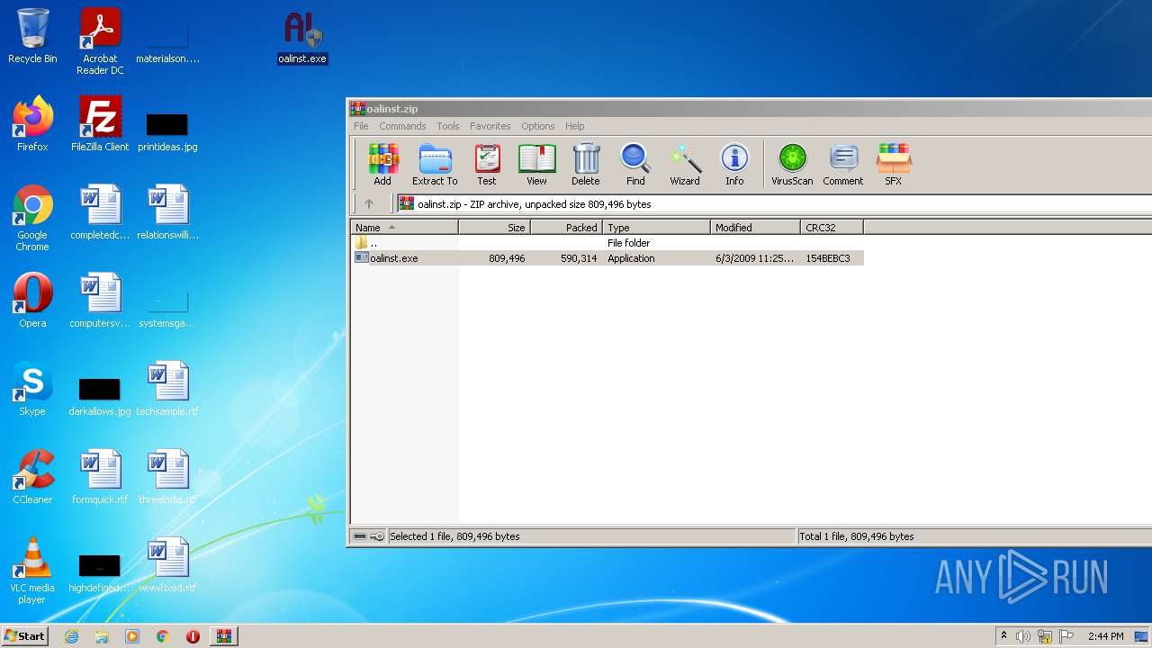Select the completedc... desktop document

(100, 212)
